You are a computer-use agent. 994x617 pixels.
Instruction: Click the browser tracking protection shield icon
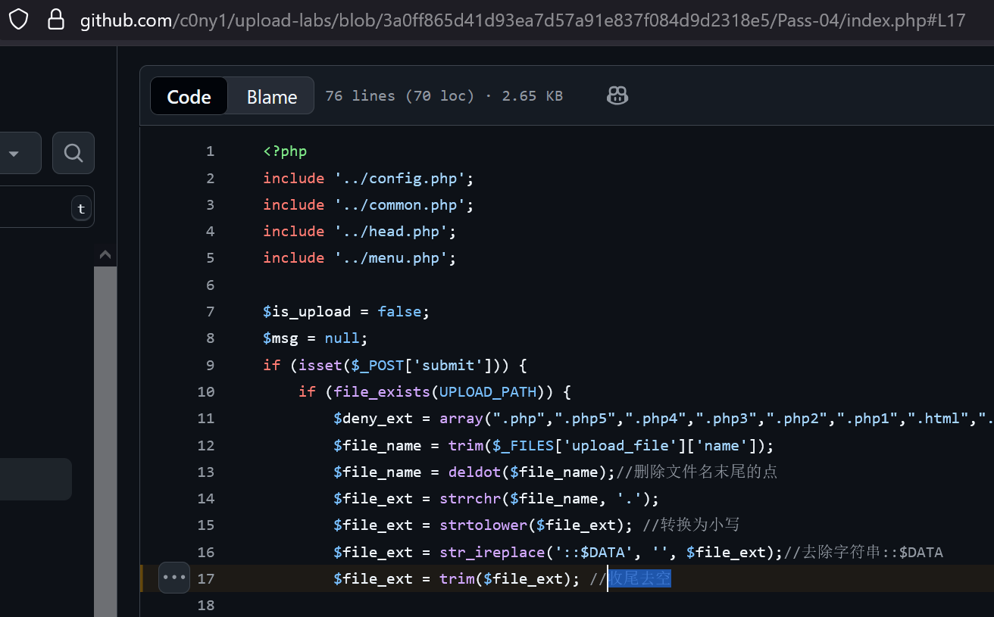[18, 19]
